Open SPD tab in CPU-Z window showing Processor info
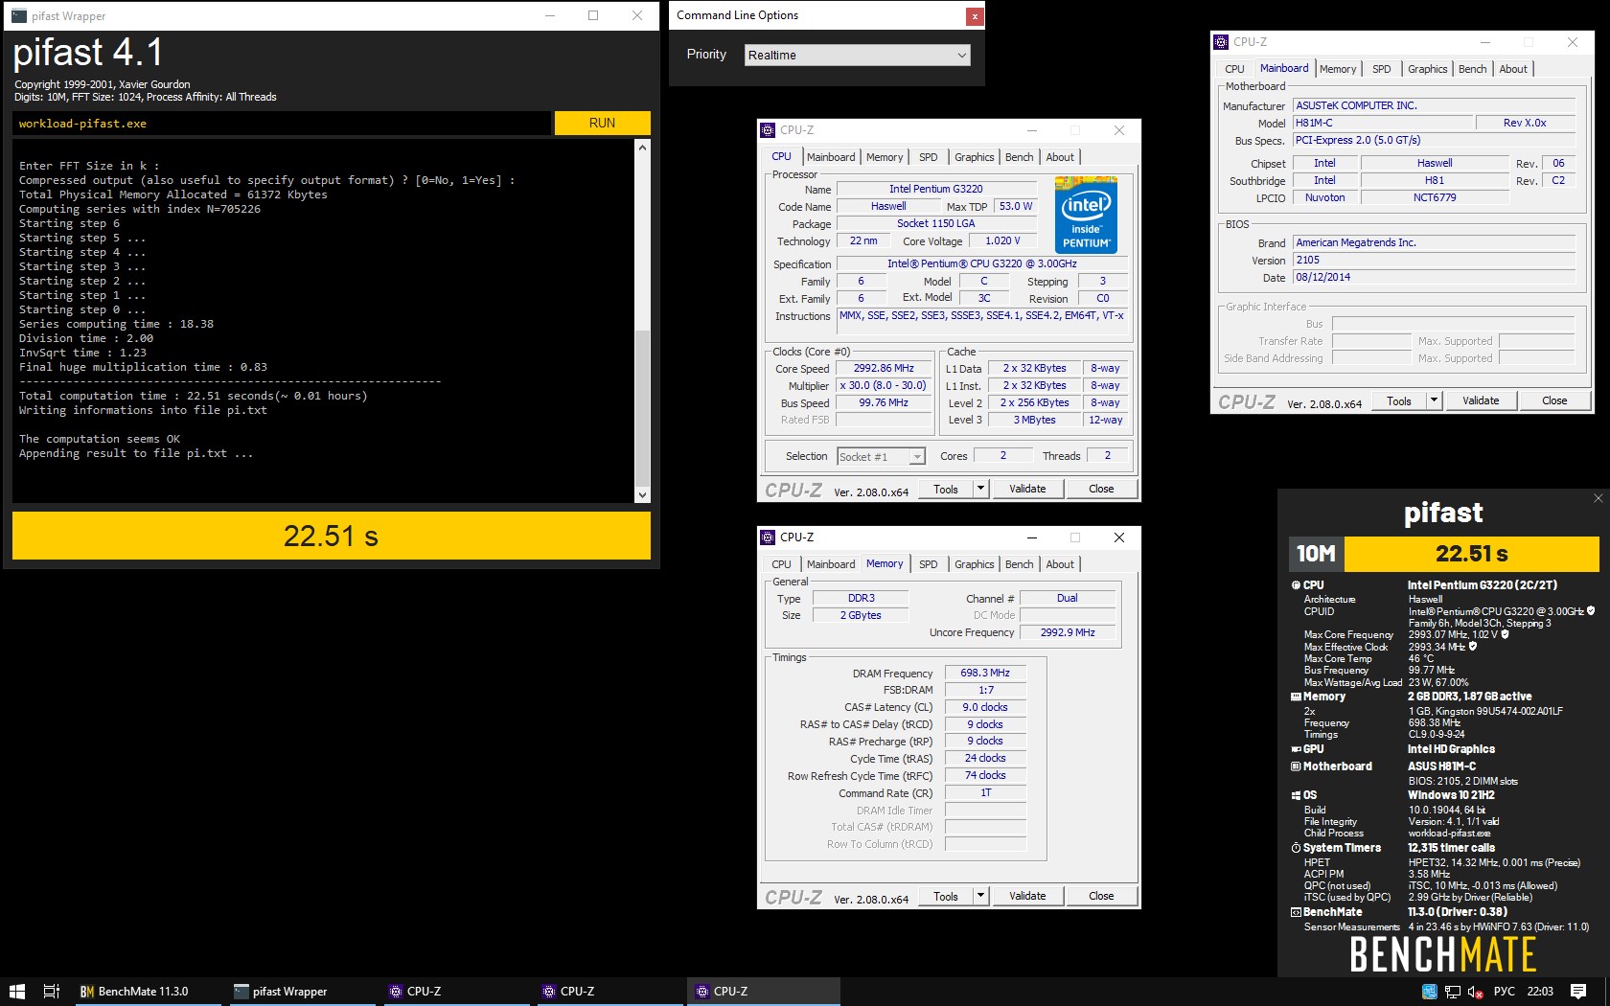The width and height of the screenshot is (1610, 1006). [x=928, y=157]
